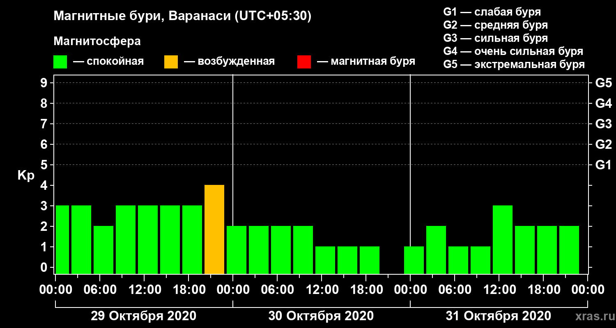The image size is (616, 328).
Task: Click the first 12:00 time tick label
Action: click(144, 290)
